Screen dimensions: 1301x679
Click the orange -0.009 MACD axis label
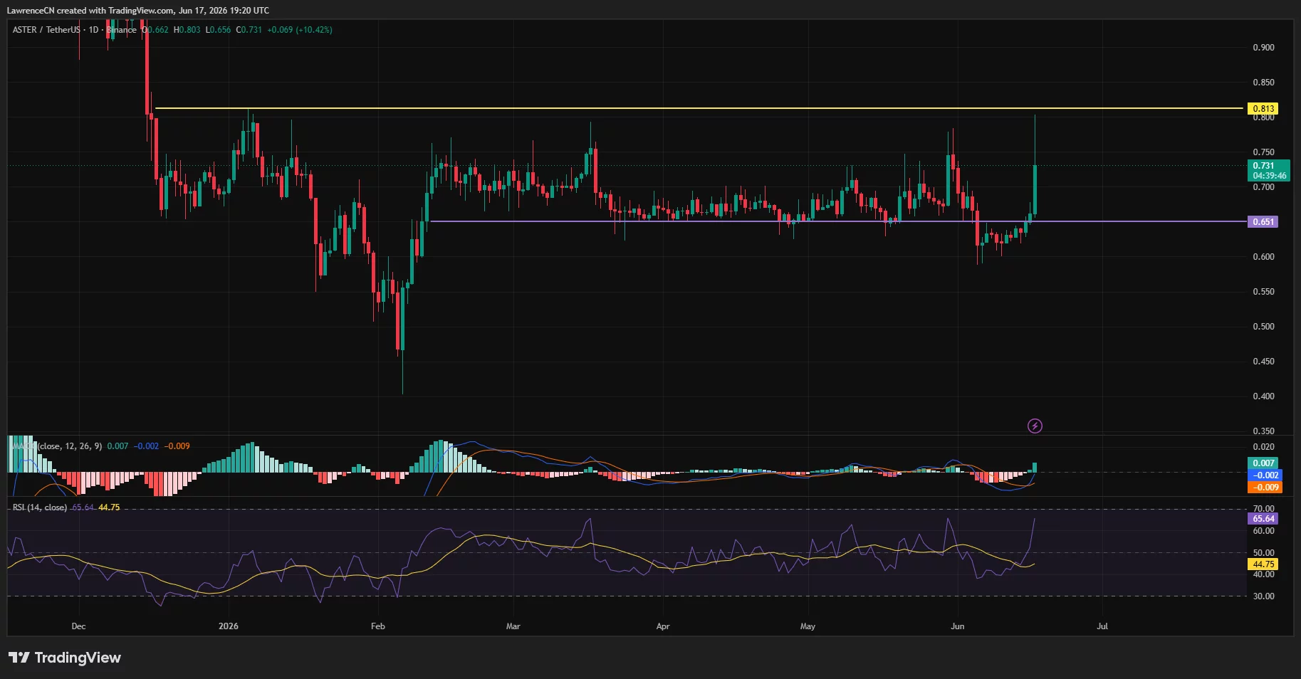[x=1265, y=488]
